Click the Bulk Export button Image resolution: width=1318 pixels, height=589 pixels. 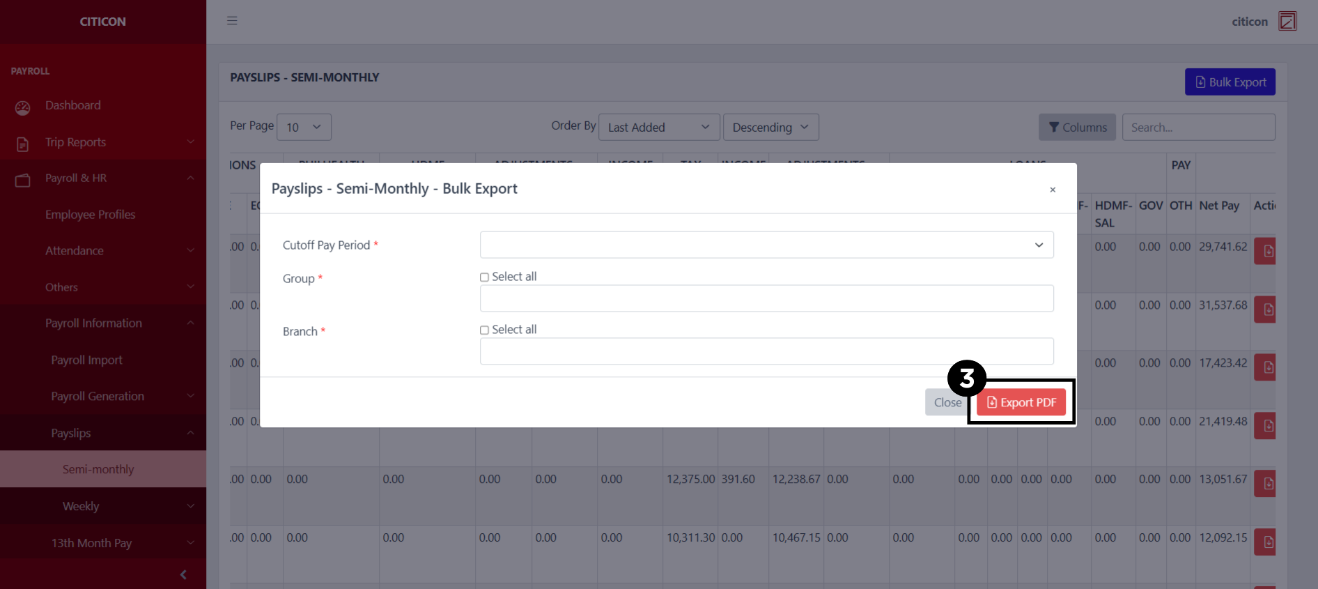pyautogui.click(x=1230, y=82)
